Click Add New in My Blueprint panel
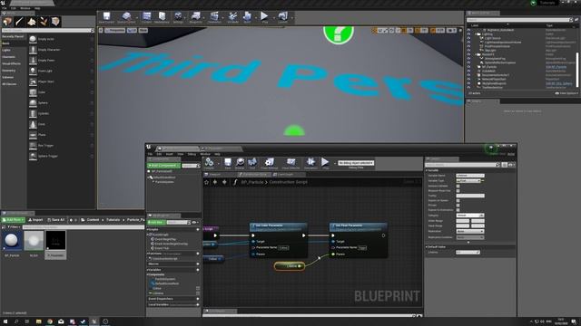Screen dimensions: 581x326 pos(156,222)
